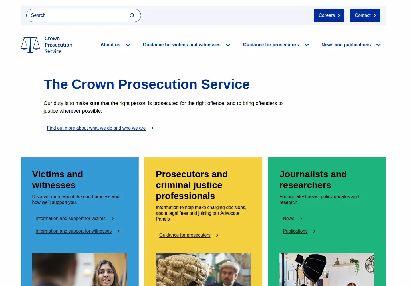411x286 pixels.
Task: Expand the About us chevron
Action: 128,45
